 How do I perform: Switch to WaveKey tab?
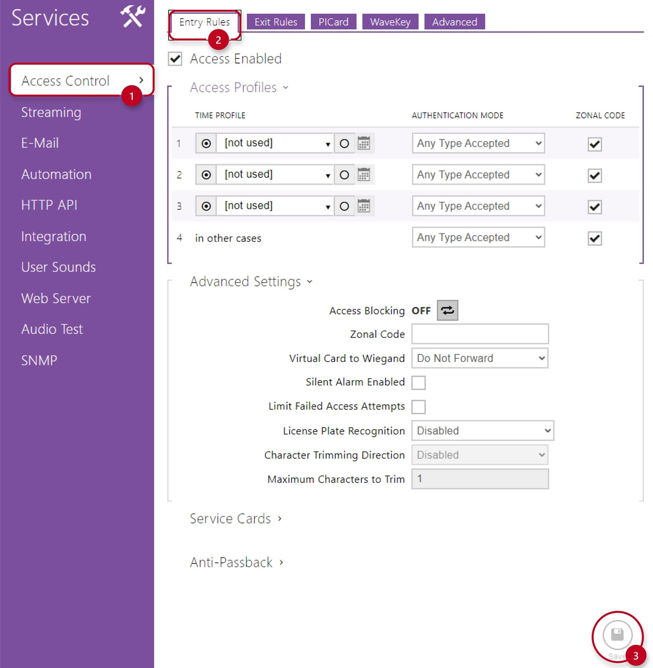(x=390, y=22)
